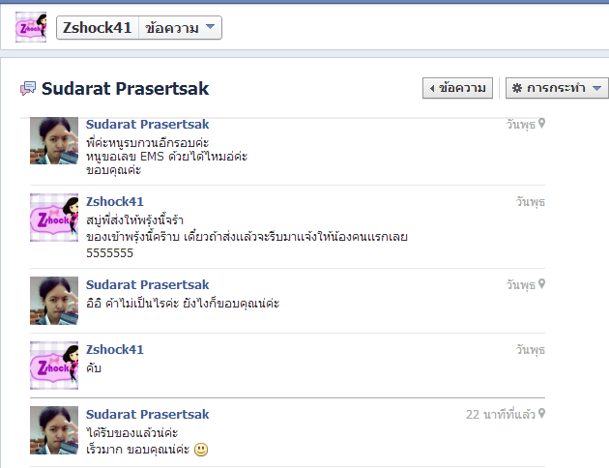Click location pin beside 22 นาทีที่แล้ว
609x468 pixels.
coord(541,414)
